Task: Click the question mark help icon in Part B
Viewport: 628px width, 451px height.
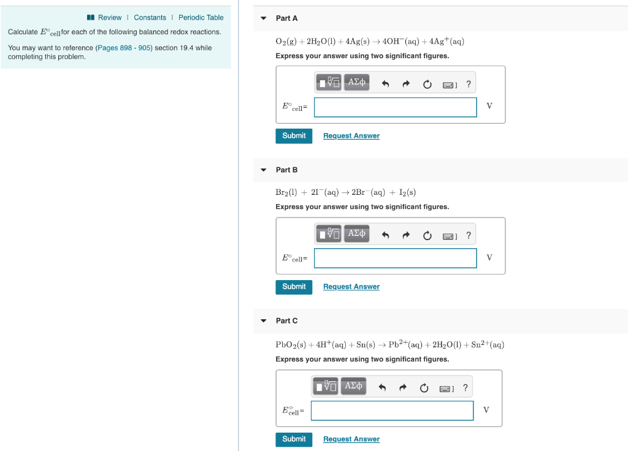Action: click(x=469, y=235)
